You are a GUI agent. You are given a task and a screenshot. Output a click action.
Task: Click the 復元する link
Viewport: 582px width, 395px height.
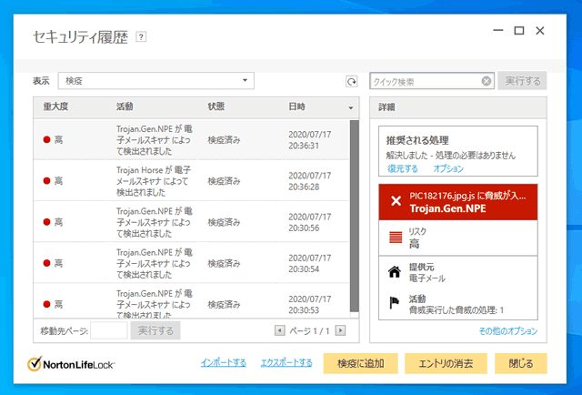[x=402, y=168]
